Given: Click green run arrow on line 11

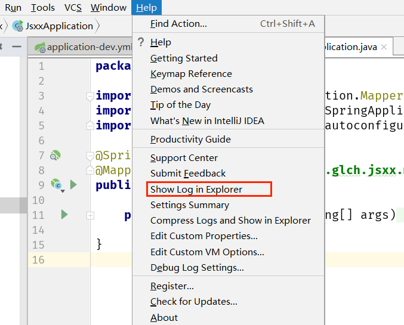Looking at the screenshot, I should 64,215.
